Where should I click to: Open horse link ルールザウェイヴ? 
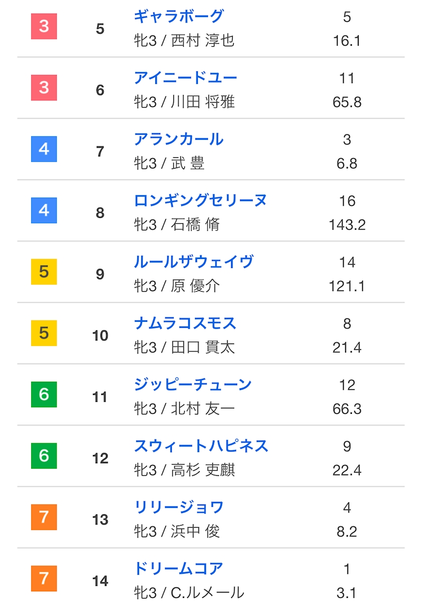tap(193, 262)
